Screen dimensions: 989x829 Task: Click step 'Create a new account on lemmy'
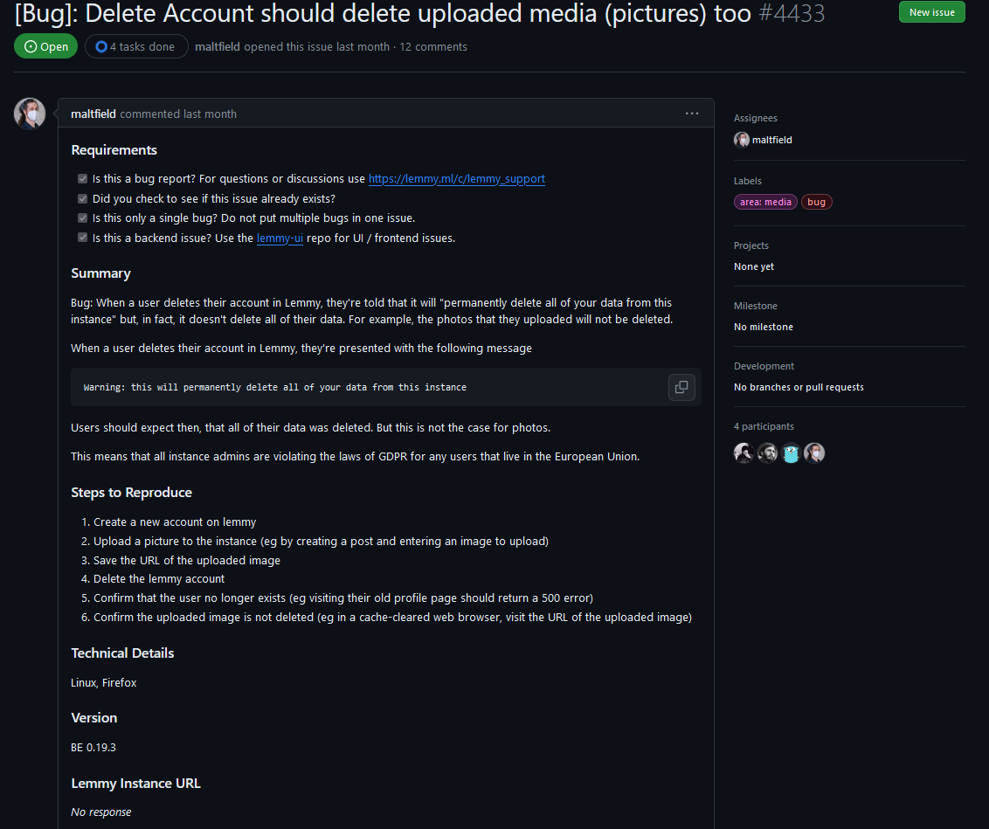point(175,522)
